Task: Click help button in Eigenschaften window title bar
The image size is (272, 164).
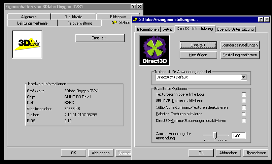Action: coord(133,7)
